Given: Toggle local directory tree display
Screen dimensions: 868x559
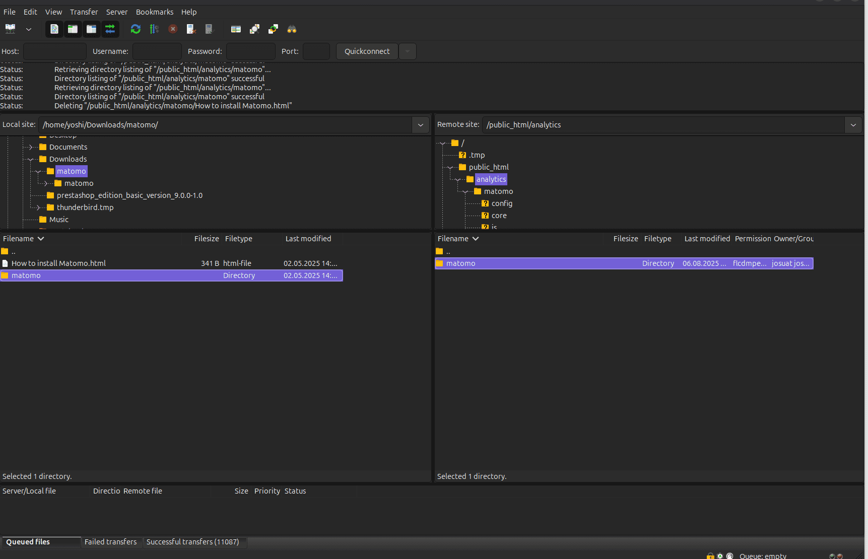Looking at the screenshot, I should (73, 29).
